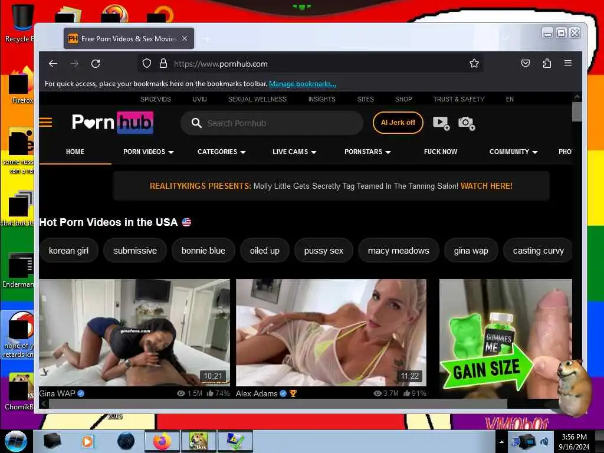Expand the videos dropdown next to HOME

point(148,152)
